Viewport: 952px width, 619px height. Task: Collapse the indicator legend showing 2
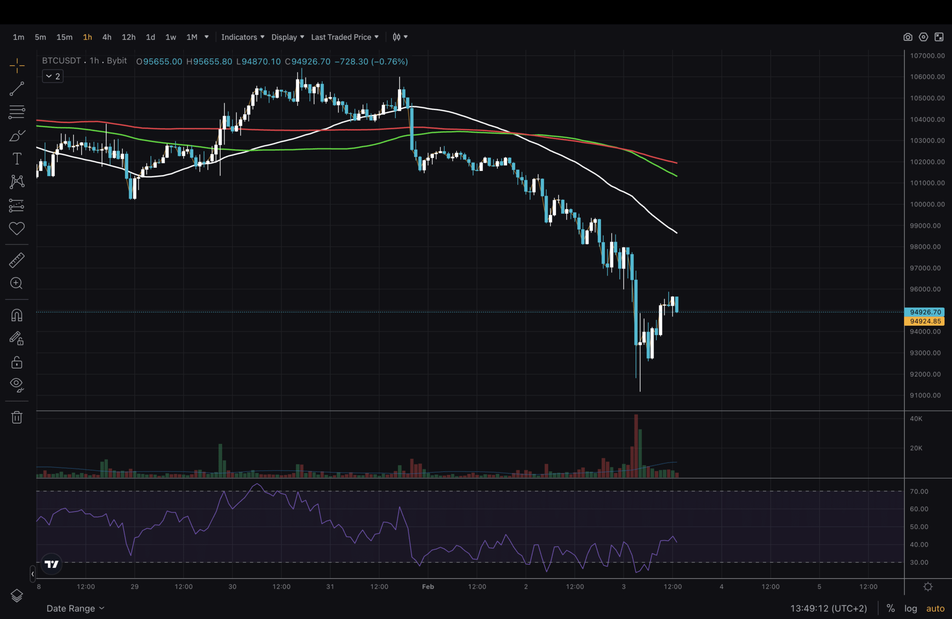(x=53, y=76)
